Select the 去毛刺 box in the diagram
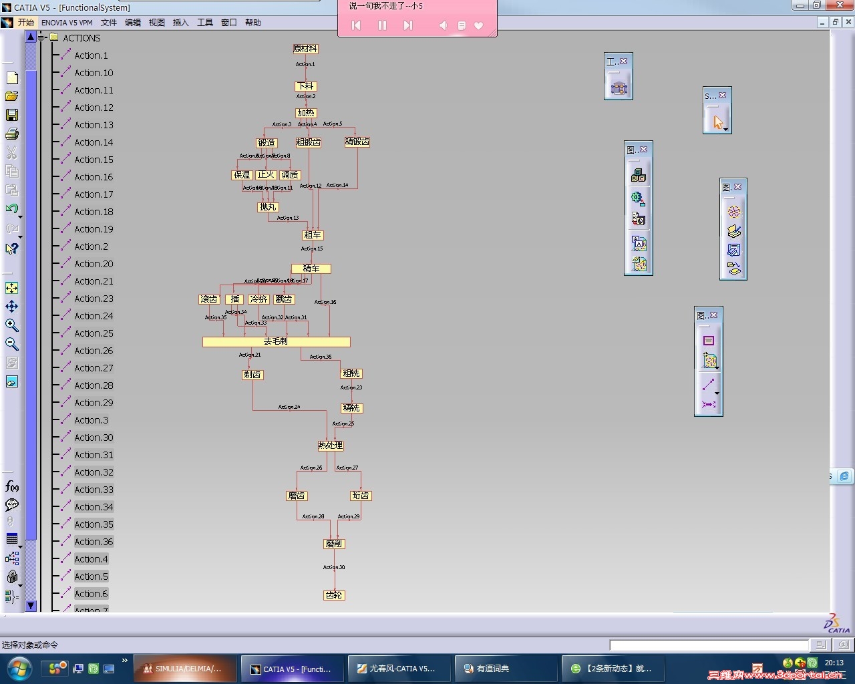 (x=277, y=341)
